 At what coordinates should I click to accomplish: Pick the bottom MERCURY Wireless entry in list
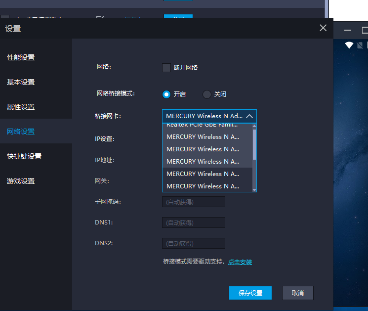click(x=203, y=186)
